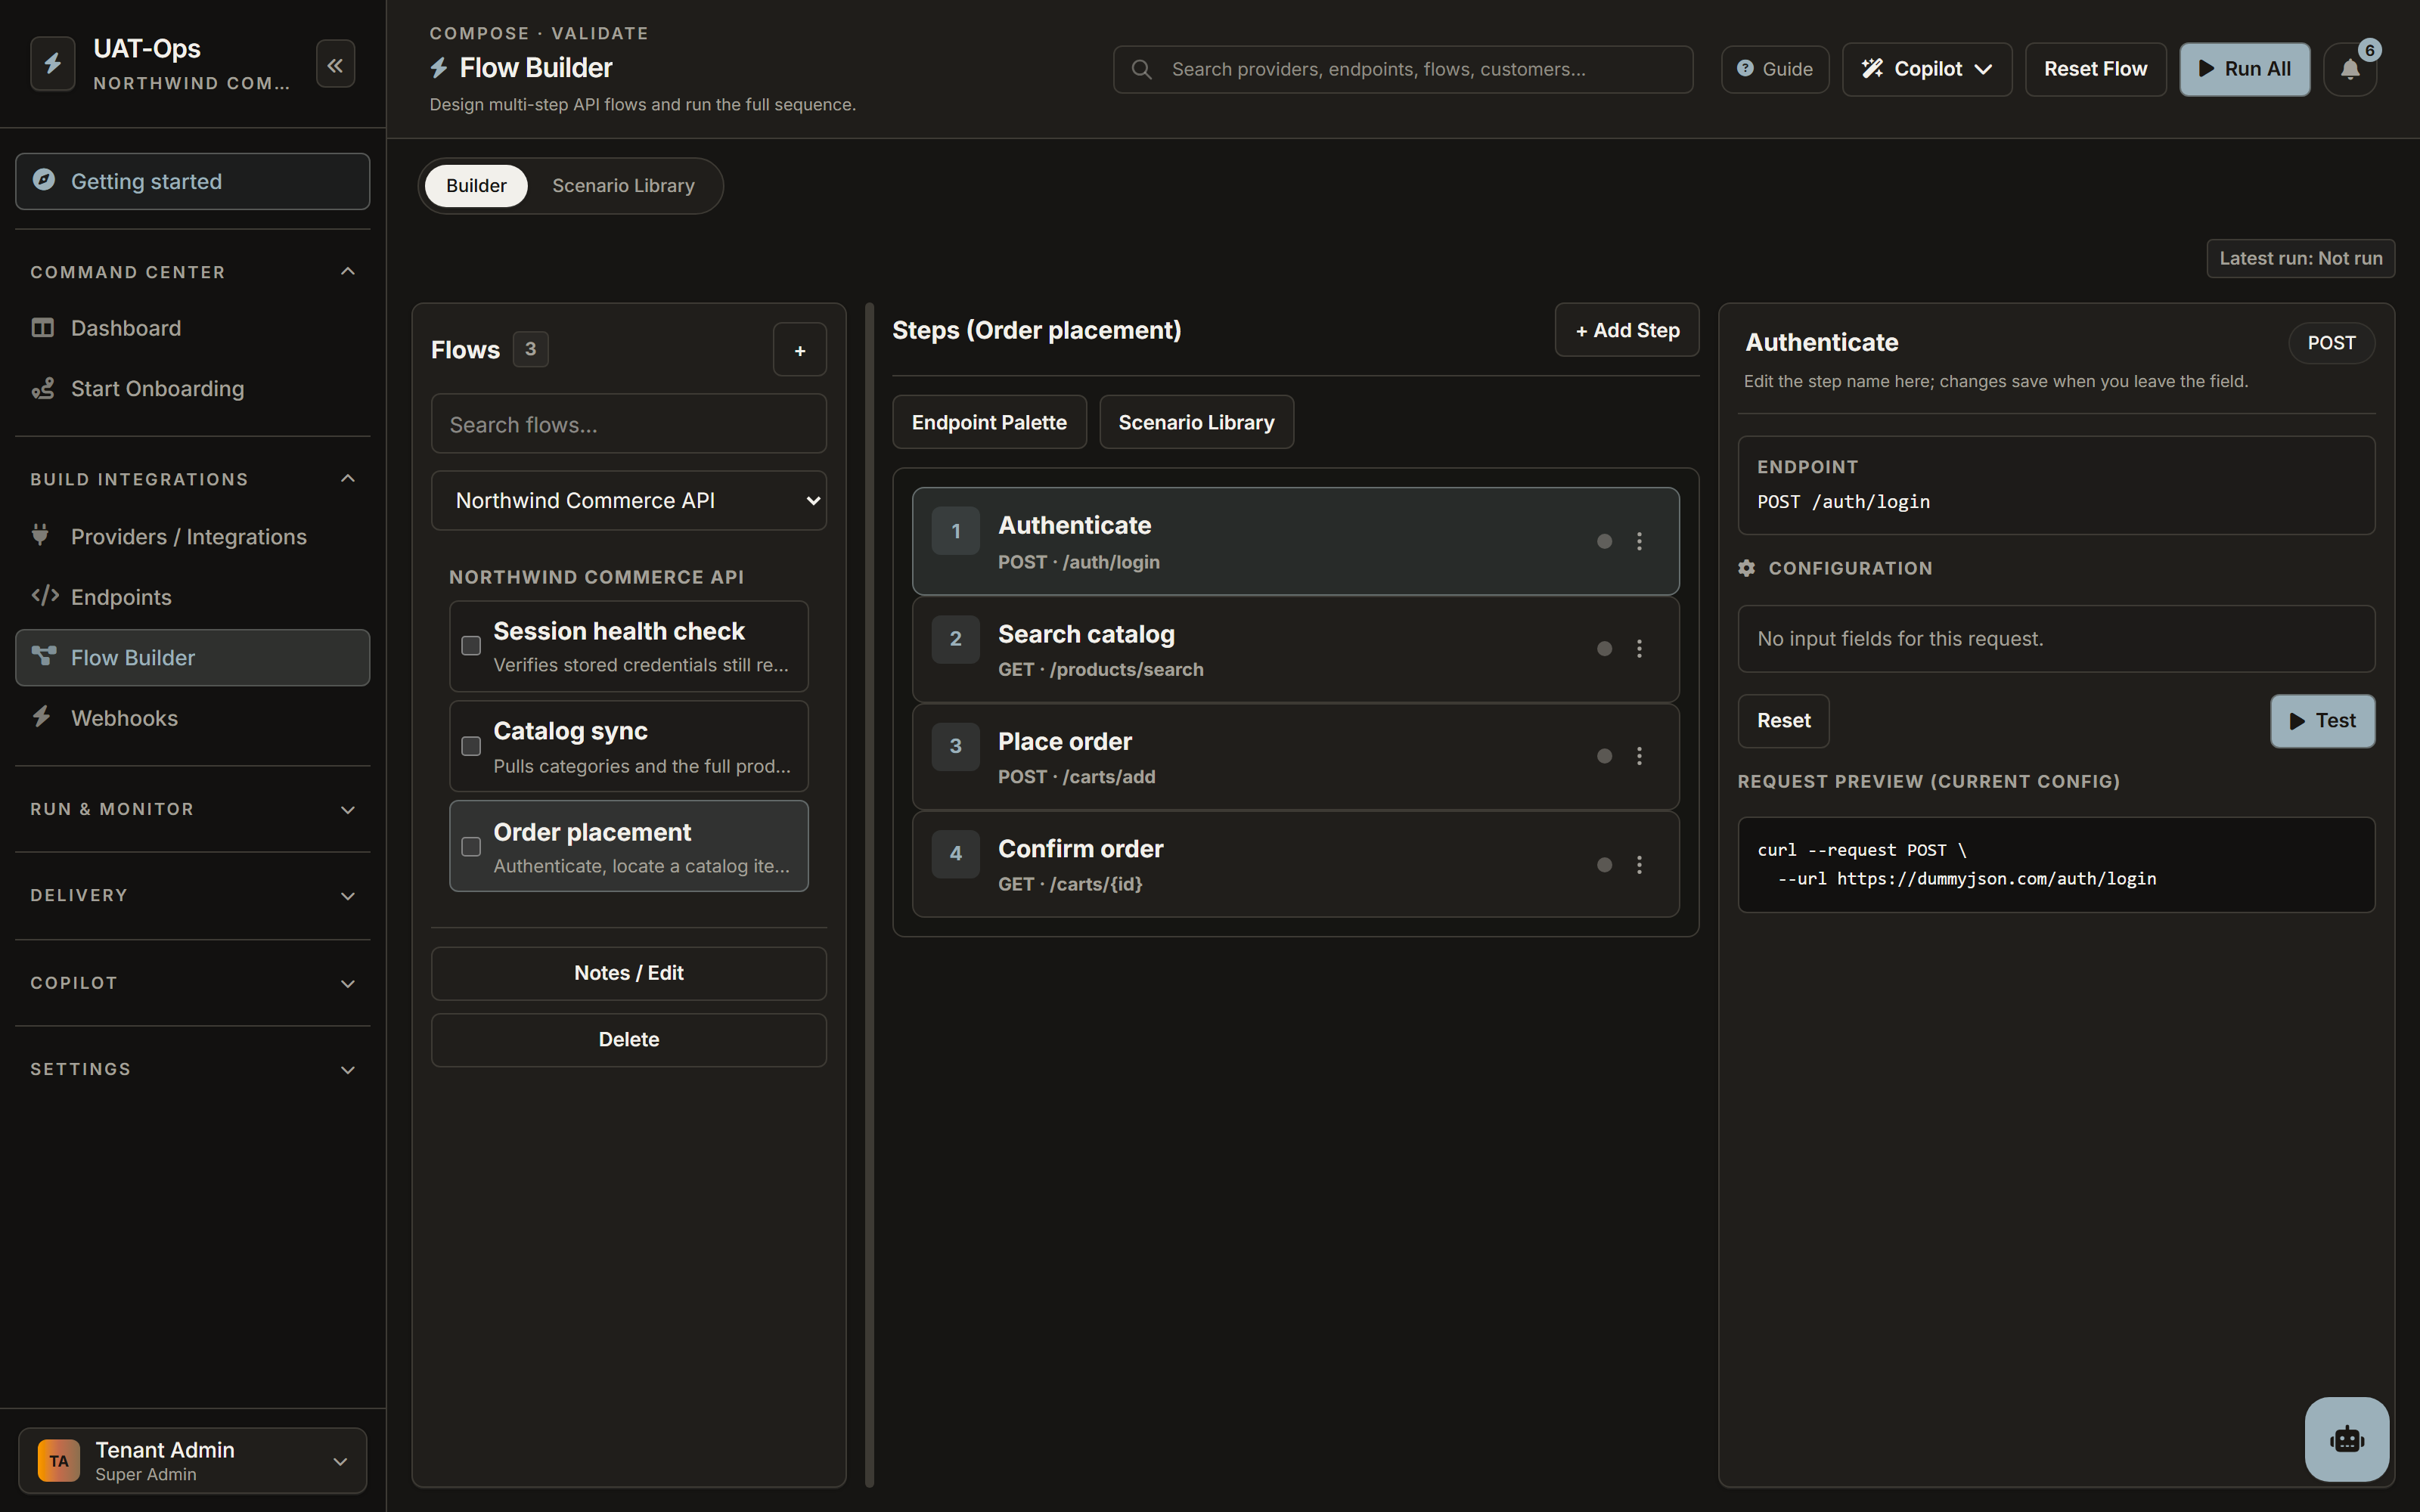Click the TA avatar badge
The height and width of the screenshot is (1512, 2420).
pos(59,1460)
